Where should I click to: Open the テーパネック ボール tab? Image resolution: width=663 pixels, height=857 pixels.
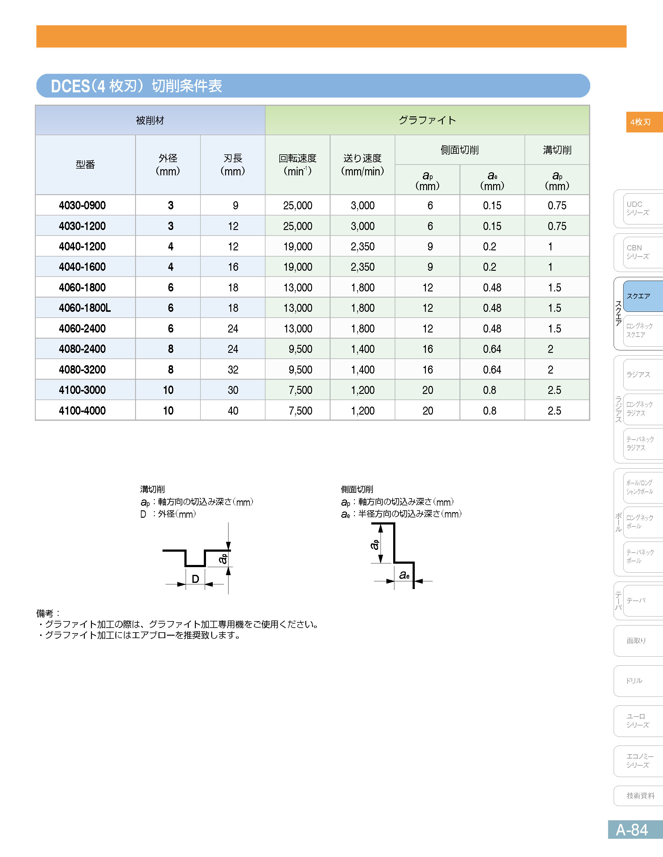[x=643, y=557]
